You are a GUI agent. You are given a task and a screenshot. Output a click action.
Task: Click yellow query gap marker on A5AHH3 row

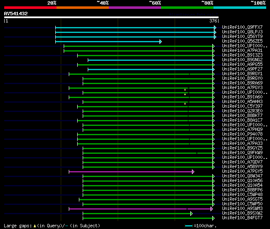point(185,104)
